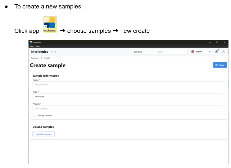Click the magnifier icon in Search
231x168 pixels.
tap(154, 52)
